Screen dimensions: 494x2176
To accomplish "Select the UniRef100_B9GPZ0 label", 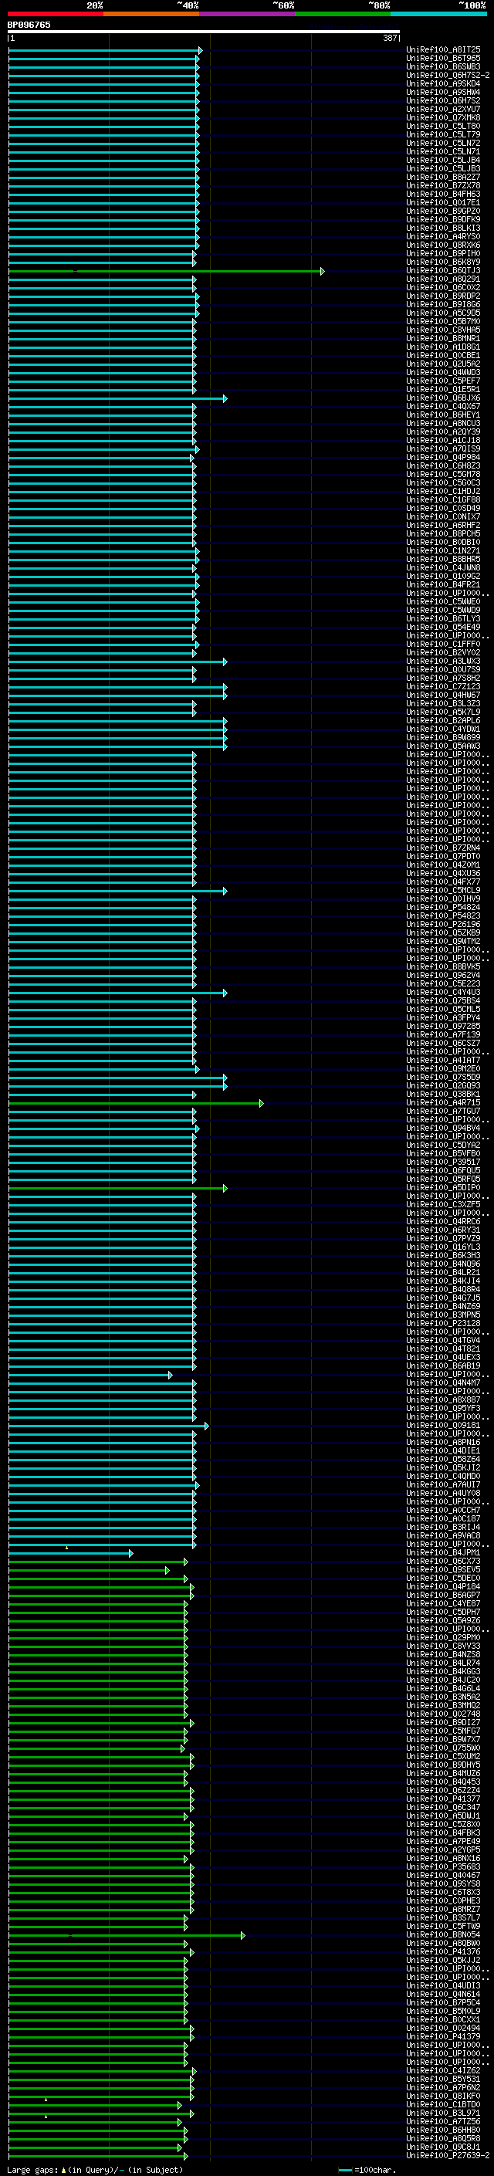I will pyautogui.click(x=443, y=212).
